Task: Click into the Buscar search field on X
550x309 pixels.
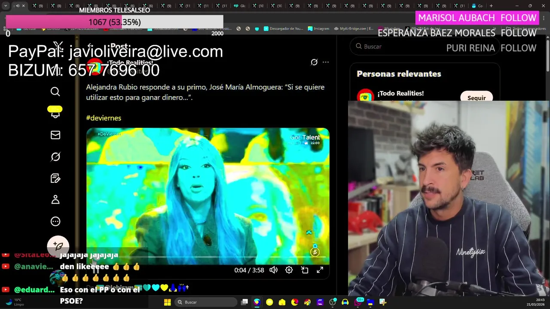Action: (425, 46)
